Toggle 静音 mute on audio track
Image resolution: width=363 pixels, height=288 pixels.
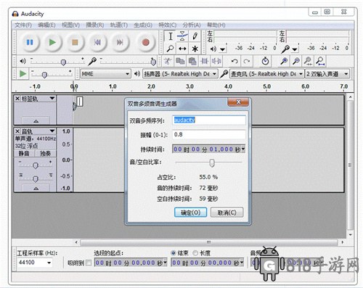click(x=24, y=154)
